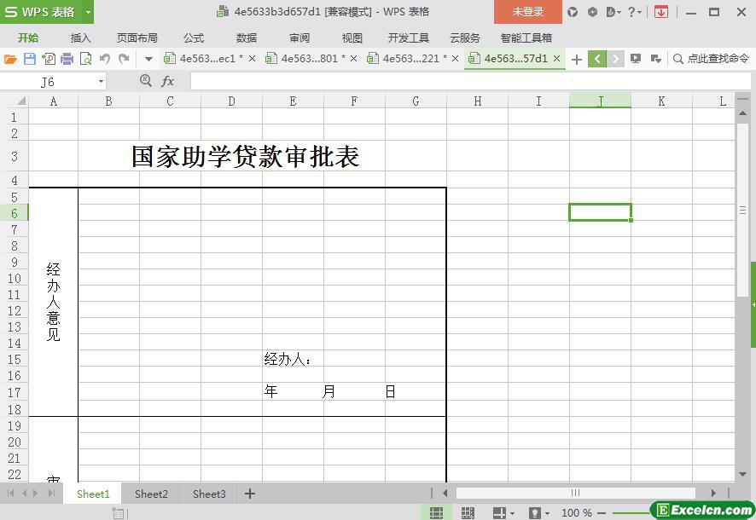Screen dimensions: 756x520
Task: Click the vertical scrollbar down arrow
Action: 742,474
